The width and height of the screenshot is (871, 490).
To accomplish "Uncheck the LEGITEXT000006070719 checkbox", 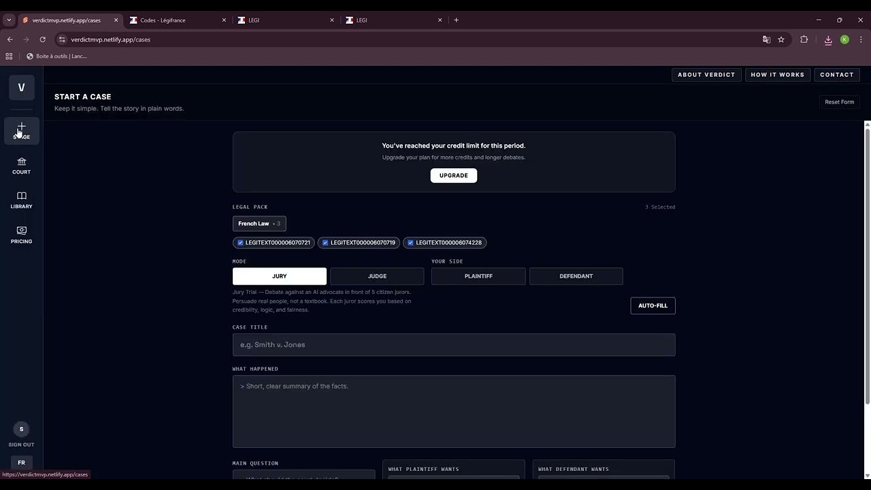I will click(x=325, y=243).
